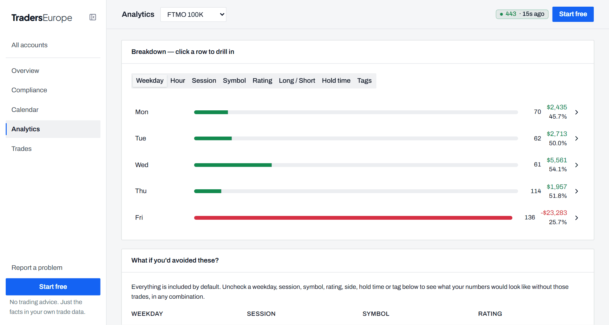Screen dimensions: 609x325
Task: Switch to the Tags breakdown tab
Action: tap(364, 81)
